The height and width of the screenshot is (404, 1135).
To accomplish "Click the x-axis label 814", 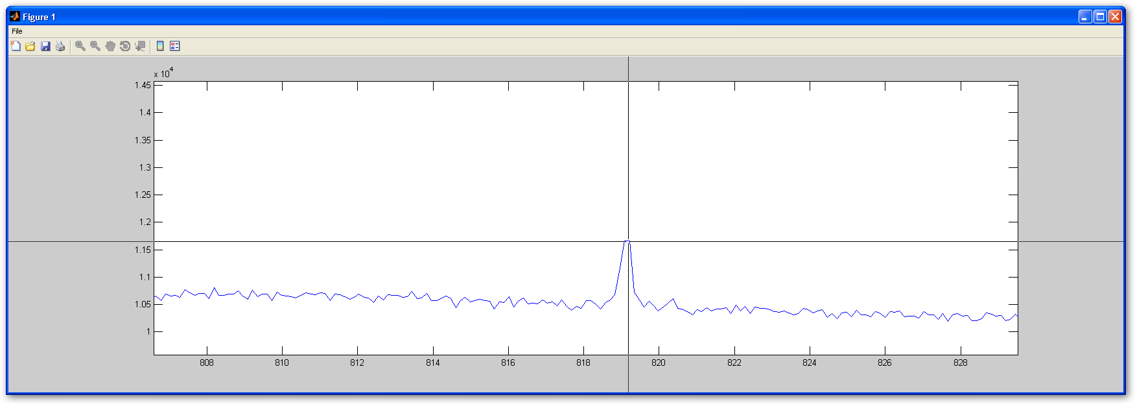I will pyautogui.click(x=433, y=362).
